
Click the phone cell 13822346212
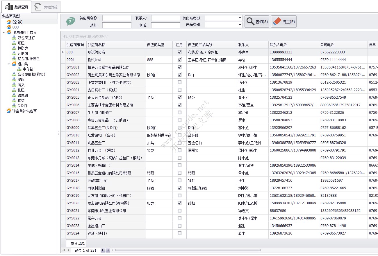pyautogui.click(x=294, y=113)
